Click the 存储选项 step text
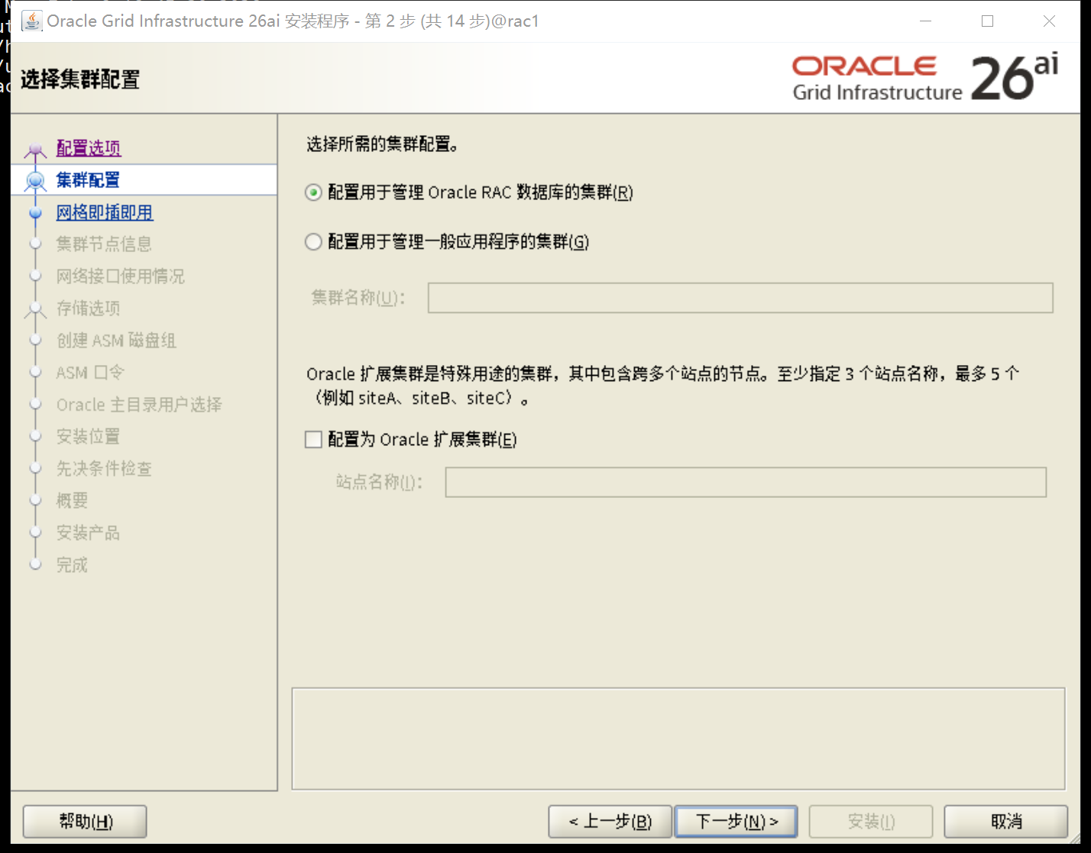Screen dimensions: 1091x853 click(89, 309)
